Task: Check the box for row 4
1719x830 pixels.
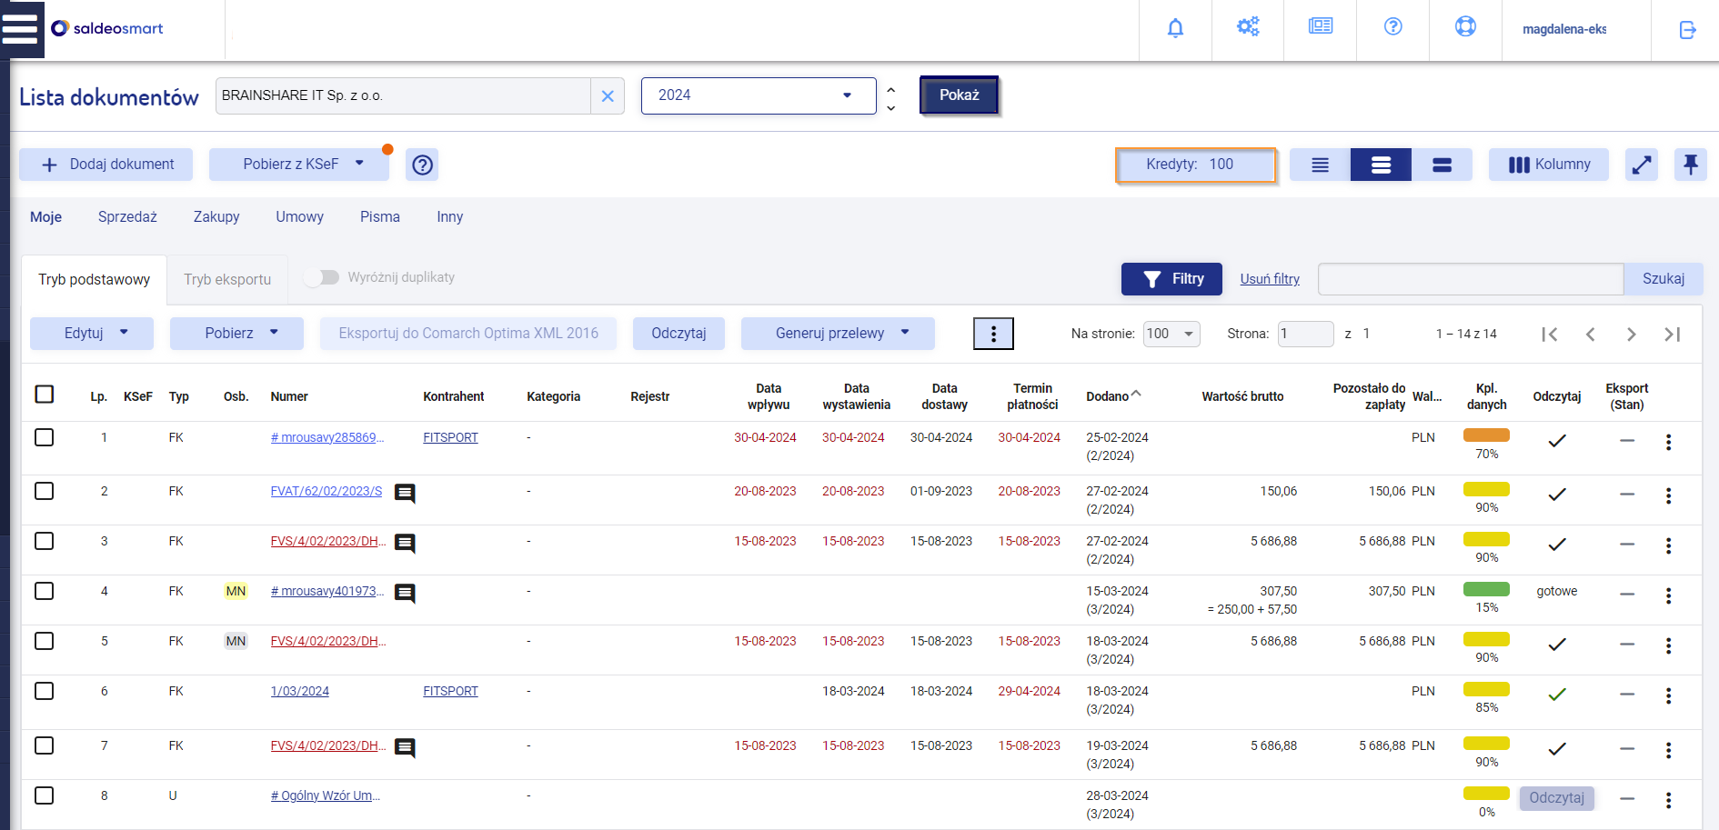Action: click(44, 591)
